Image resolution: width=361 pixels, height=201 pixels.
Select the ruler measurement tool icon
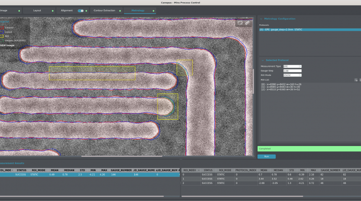247,23
